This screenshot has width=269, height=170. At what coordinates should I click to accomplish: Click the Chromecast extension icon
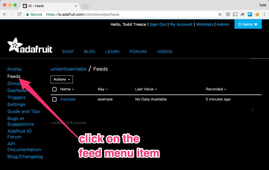point(235,14)
